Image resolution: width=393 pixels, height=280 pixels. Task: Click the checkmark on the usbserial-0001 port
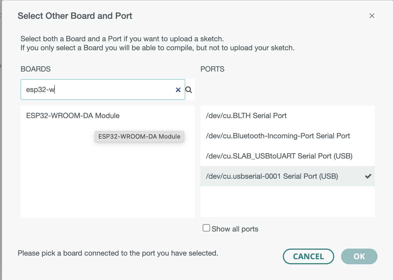pyautogui.click(x=368, y=176)
